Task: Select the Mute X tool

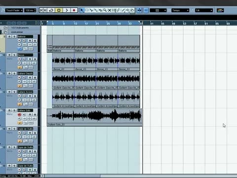Action: pos(110,10)
